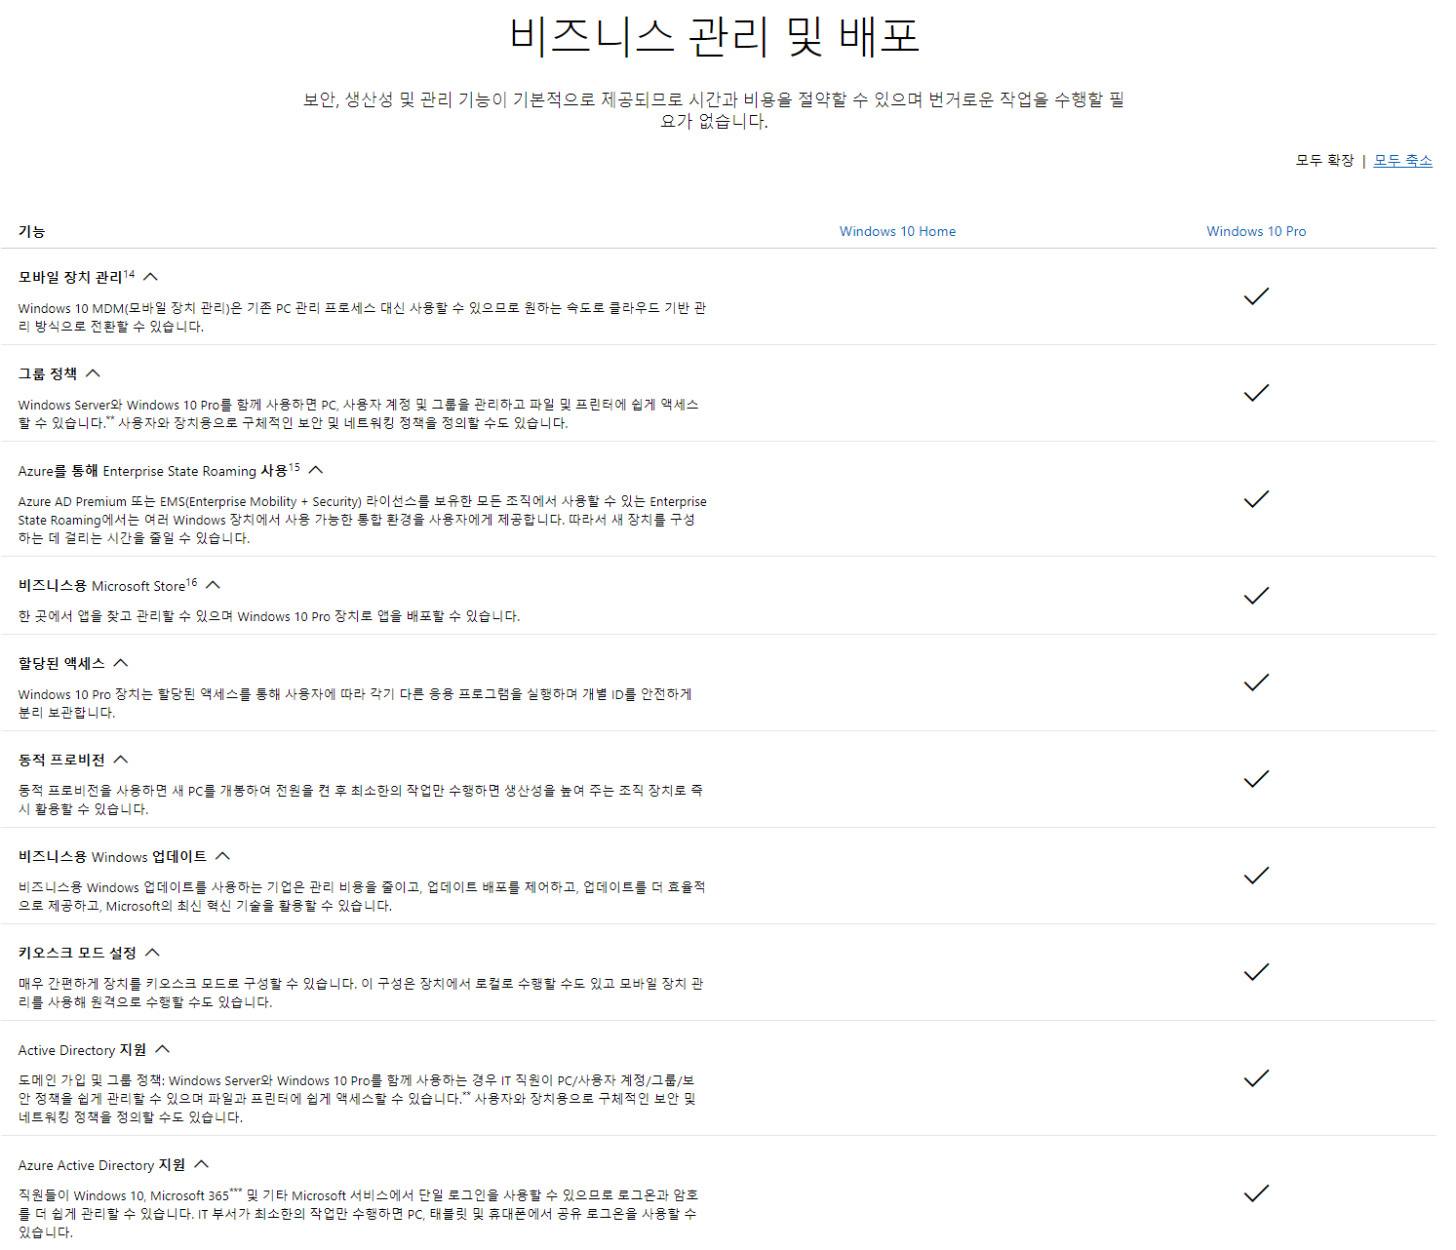This screenshot has width=1456, height=1250.
Task: Open the 모두 축소 link
Action: coord(1402,160)
